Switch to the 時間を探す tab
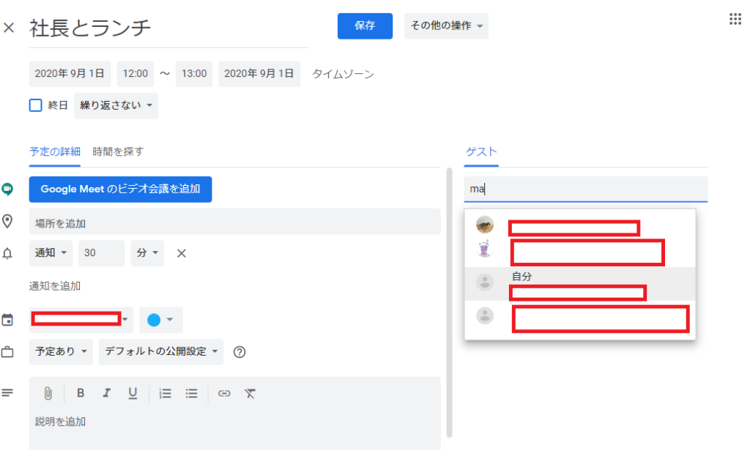Screen dimensions: 750x450 (118, 151)
